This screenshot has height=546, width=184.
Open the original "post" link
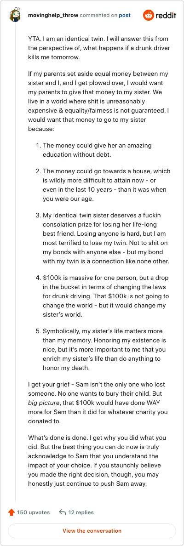click(125, 15)
